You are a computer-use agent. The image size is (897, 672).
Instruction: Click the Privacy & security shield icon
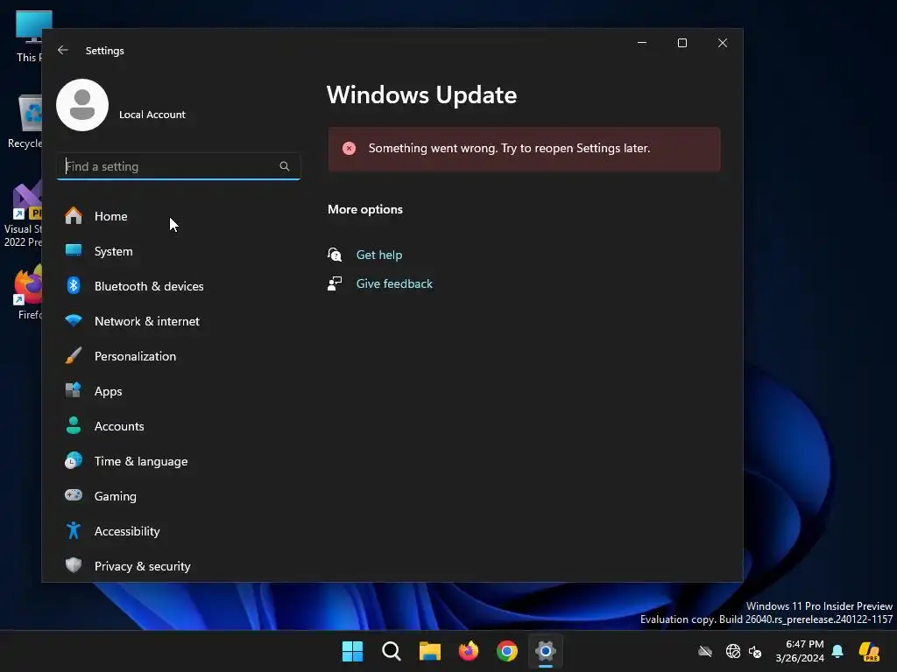(x=74, y=565)
